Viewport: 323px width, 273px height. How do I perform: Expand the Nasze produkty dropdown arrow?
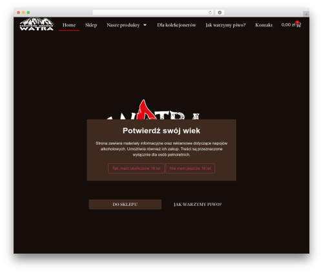click(145, 25)
